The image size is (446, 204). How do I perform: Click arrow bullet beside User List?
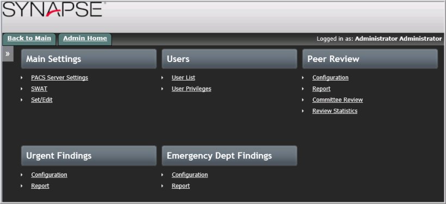pos(162,77)
